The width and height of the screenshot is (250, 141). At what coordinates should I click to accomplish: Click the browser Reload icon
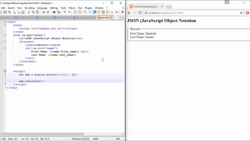140,13
